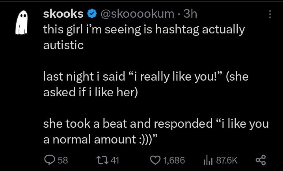Click the line starting "she took a beat"
This screenshot has height=171, width=283.
[x=156, y=124]
